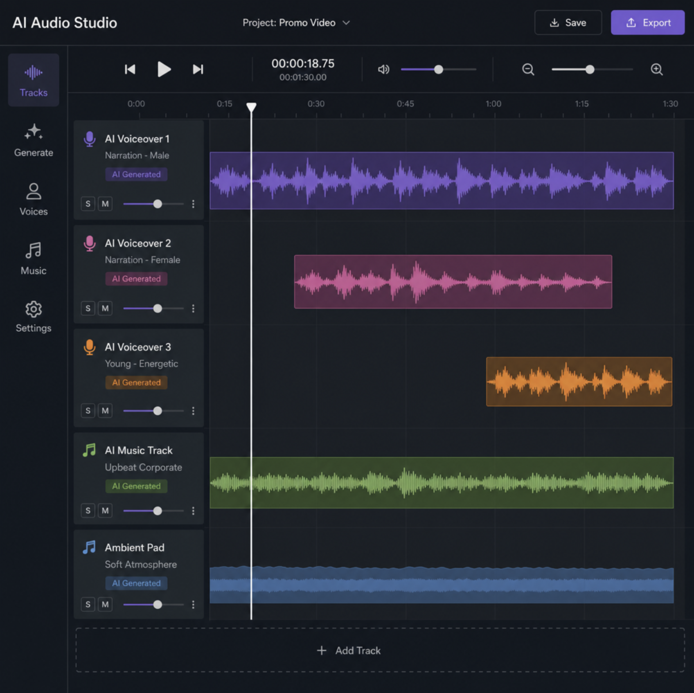Select the purple AI Voiceover 1 audio clip
This screenshot has width=694, height=693.
[x=442, y=180]
